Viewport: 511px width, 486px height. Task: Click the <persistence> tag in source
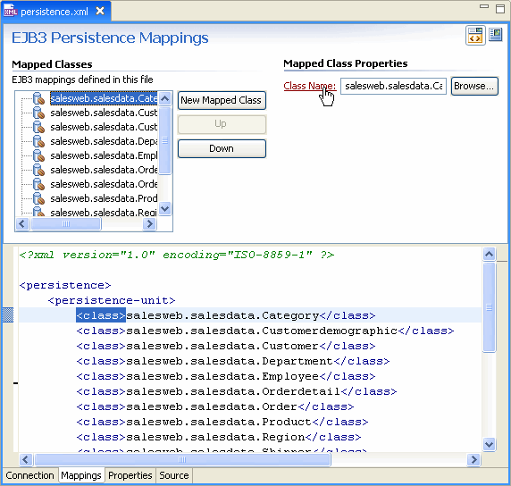(65, 285)
